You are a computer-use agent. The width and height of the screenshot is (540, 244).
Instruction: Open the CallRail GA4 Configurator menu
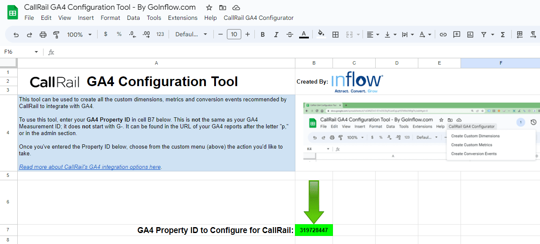click(x=258, y=18)
